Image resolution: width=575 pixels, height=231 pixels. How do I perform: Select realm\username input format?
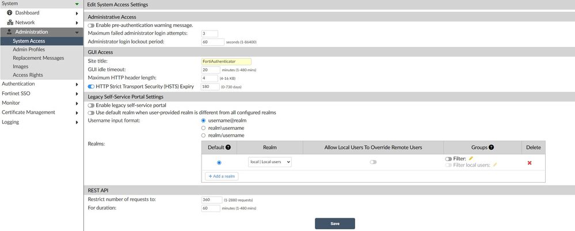click(x=204, y=128)
